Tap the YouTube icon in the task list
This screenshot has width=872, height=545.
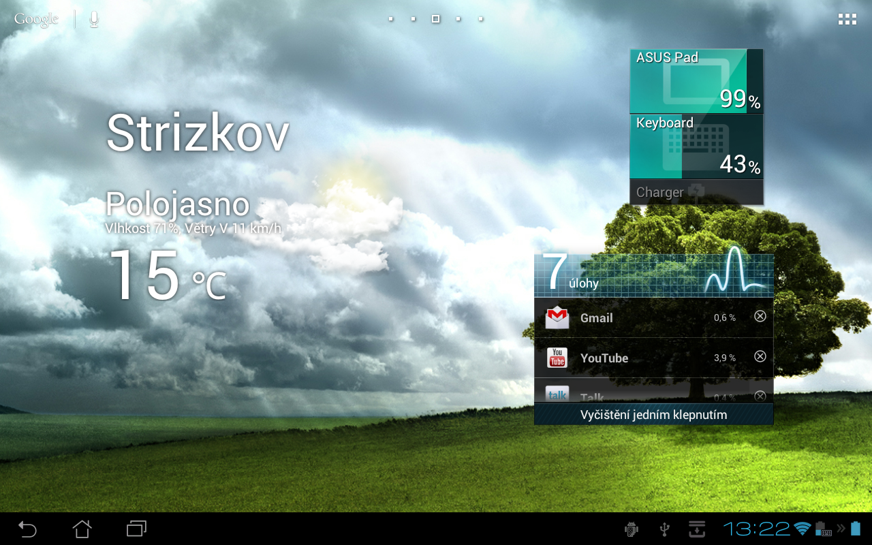tap(557, 357)
